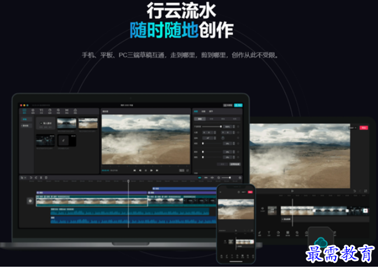Toggle the rotation keyframe diamond in laptop panel
The height and width of the screenshot is (272, 378).
point(238,138)
